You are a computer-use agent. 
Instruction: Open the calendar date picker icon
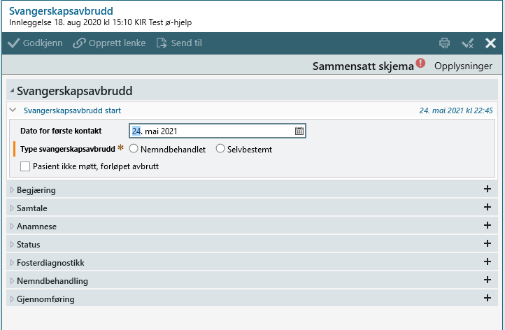click(x=299, y=131)
